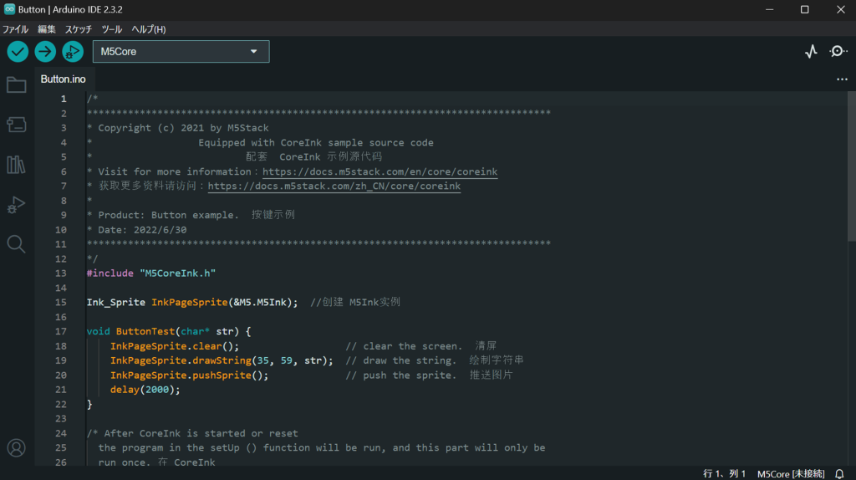
Task: Click line number 1 in the gutter
Action: pyautogui.click(x=64, y=99)
